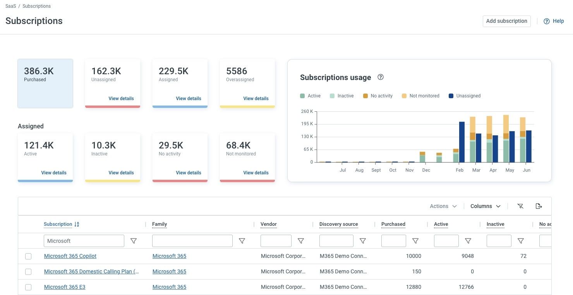Toggle the Unassigned legend color swatch

pos(451,96)
